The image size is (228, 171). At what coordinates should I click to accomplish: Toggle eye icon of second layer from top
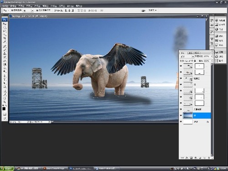point(181,72)
